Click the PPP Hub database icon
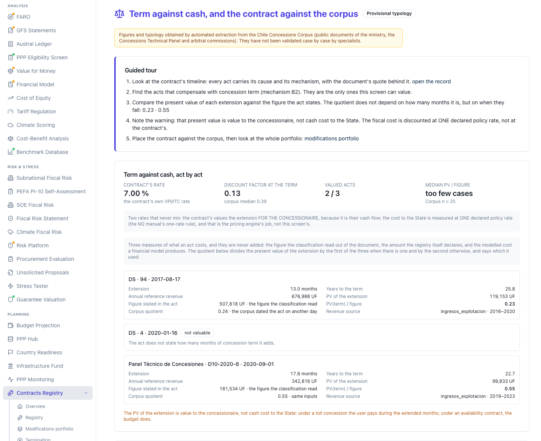This screenshot has height=441, width=541. 11,339
